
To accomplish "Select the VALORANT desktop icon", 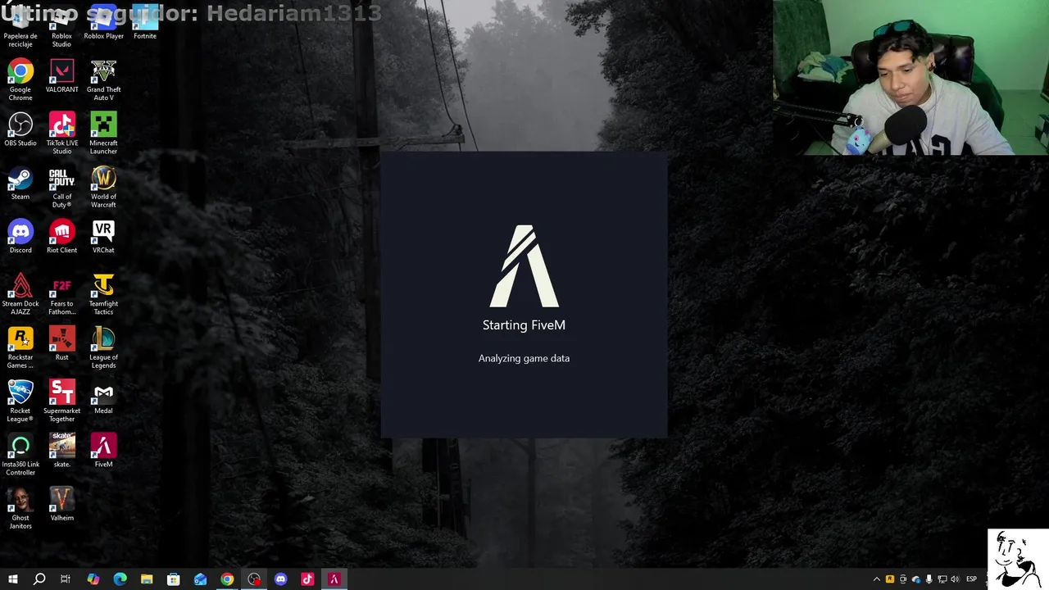I will [61, 75].
